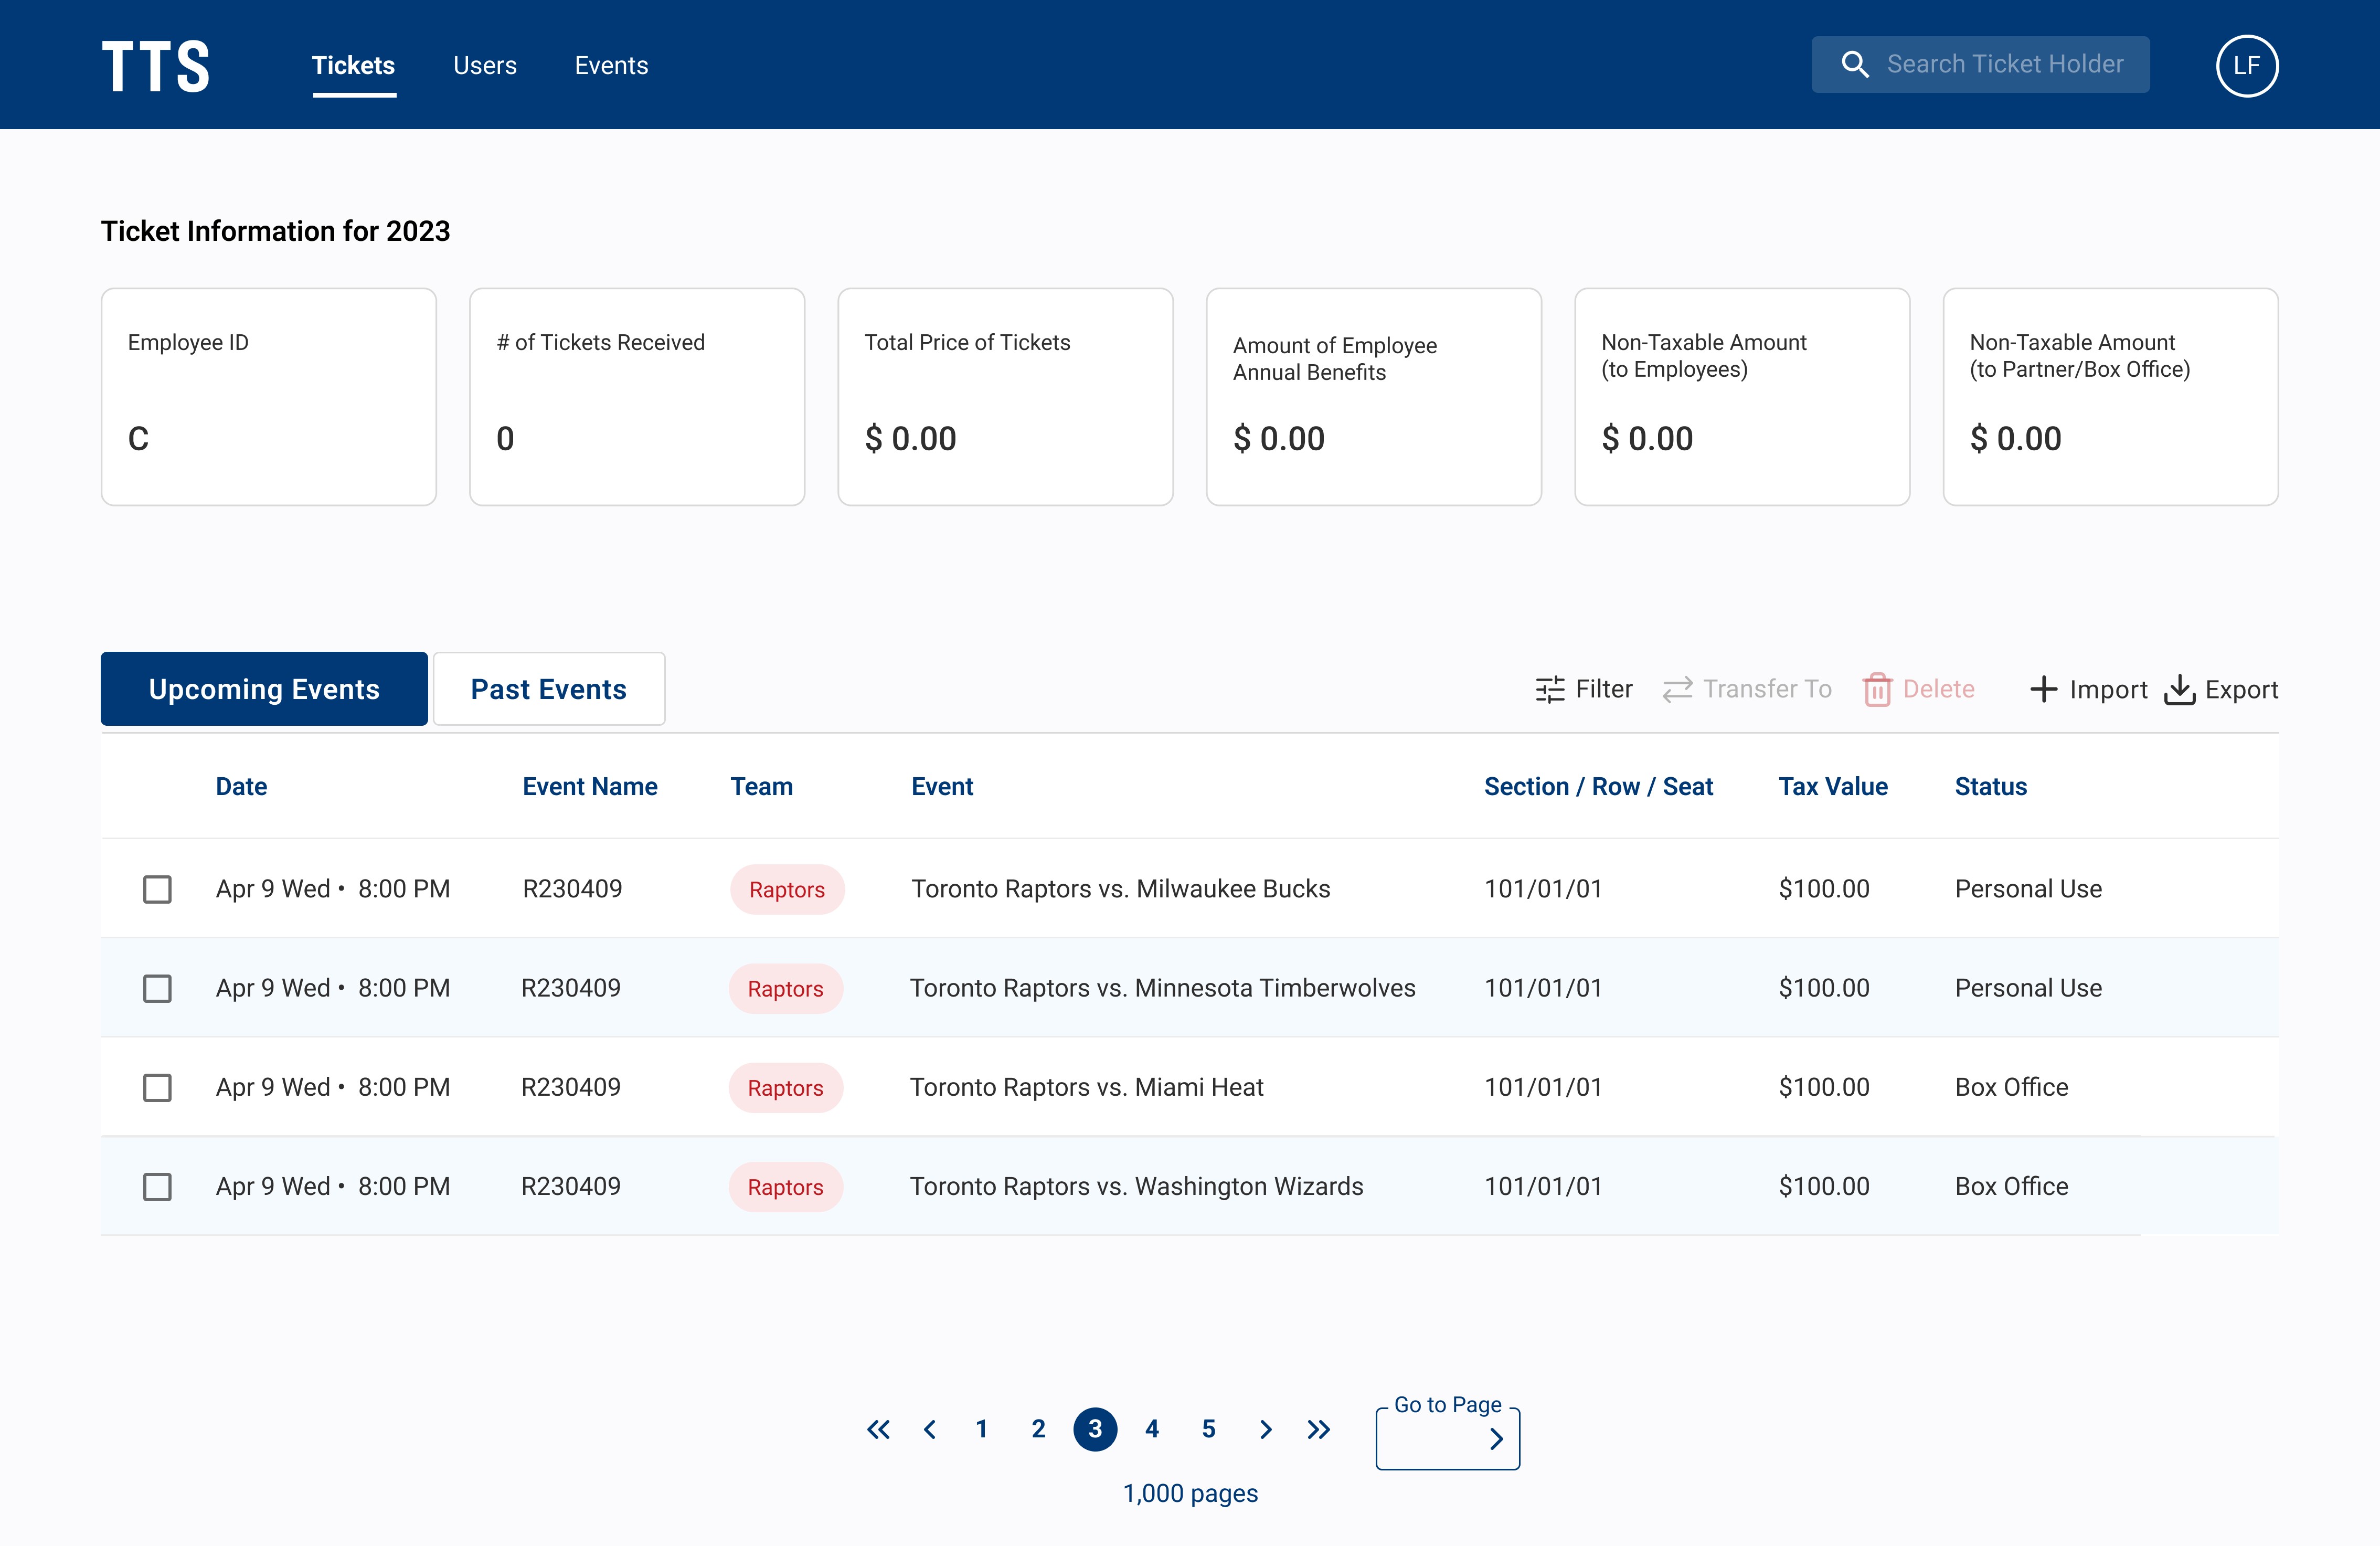
Task: Click the Delete trash can icon
Action: [1877, 689]
